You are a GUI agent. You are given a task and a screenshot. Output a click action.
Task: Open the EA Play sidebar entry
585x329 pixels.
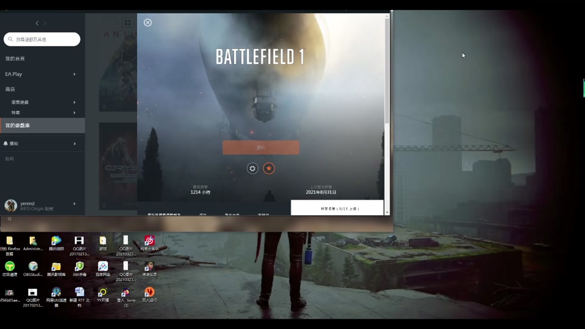pyautogui.click(x=13, y=74)
